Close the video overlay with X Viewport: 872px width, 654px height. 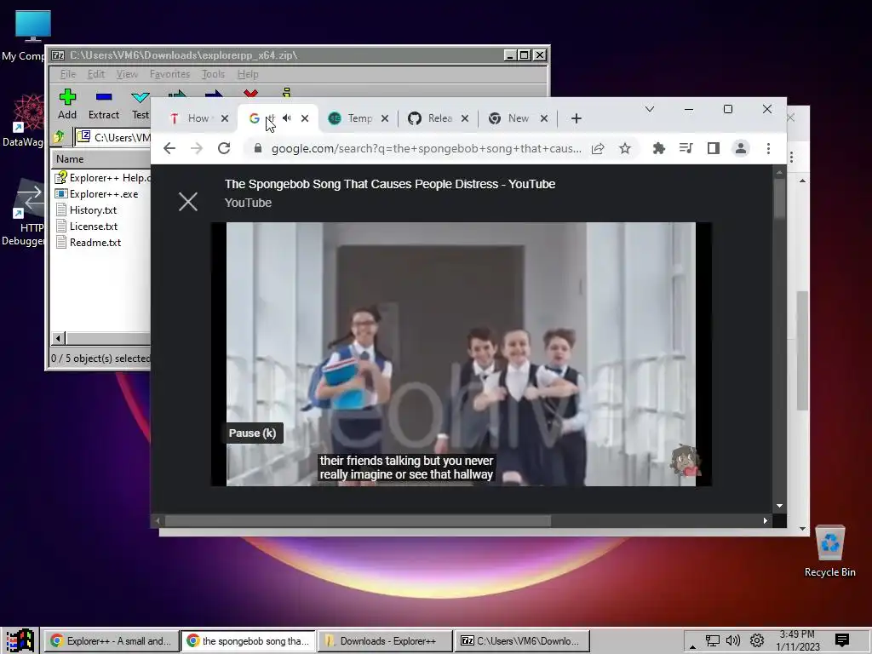188,201
